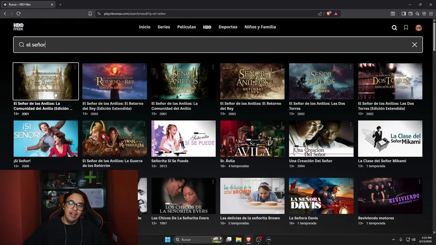Go back in browser history
The height and width of the screenshot is (245, 436).
click(x=5, y=14)
